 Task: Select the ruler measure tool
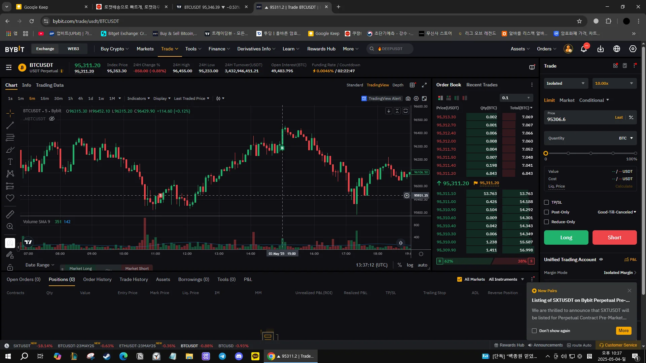(10, 214)
